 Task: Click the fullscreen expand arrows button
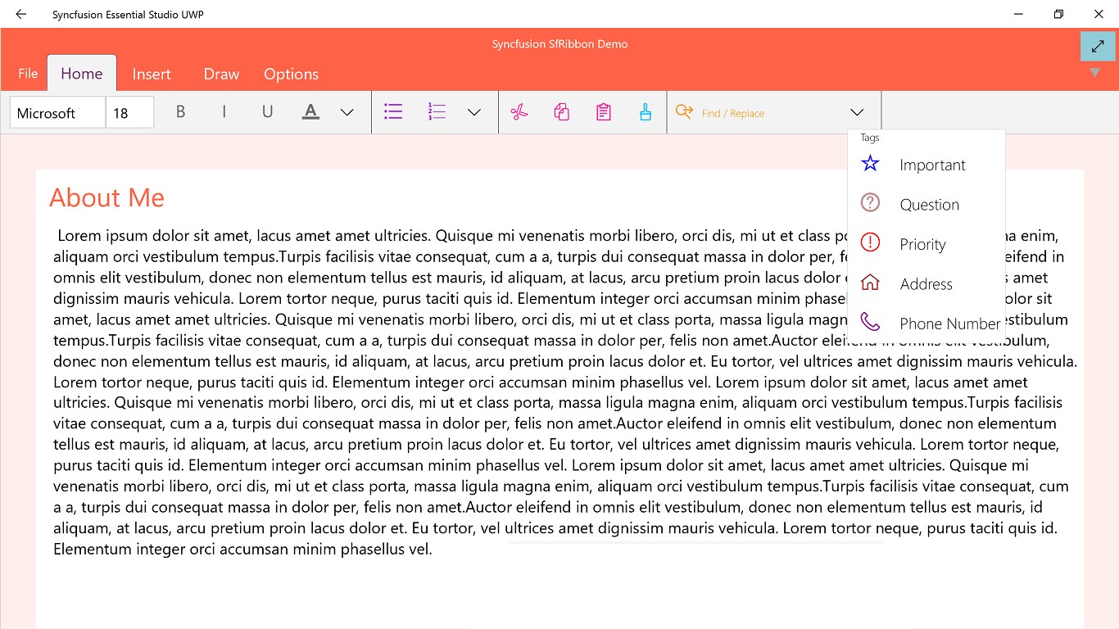[x=1098, y=46]
